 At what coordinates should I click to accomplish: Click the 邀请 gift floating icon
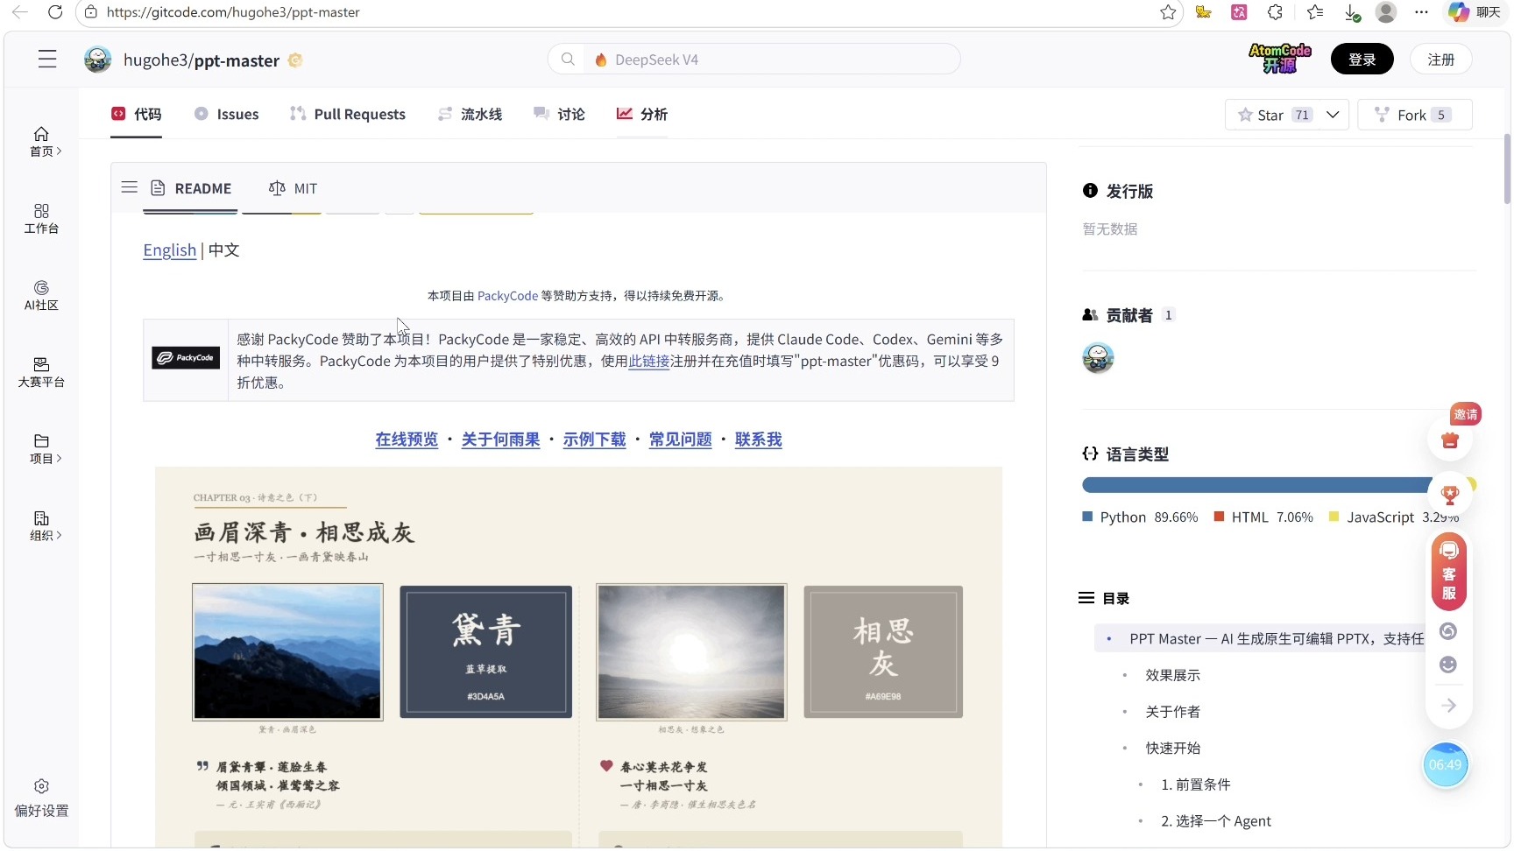pos(1450,440)
